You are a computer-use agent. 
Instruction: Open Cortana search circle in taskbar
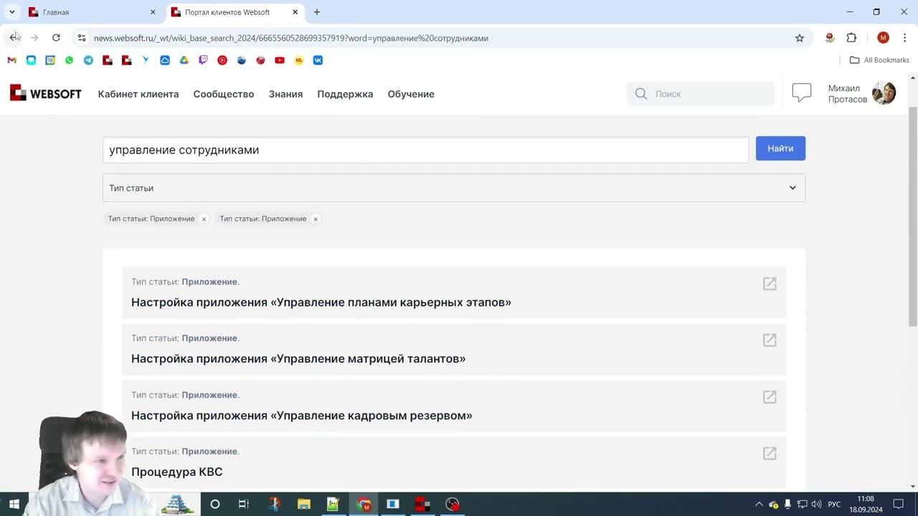pos(214,504)
